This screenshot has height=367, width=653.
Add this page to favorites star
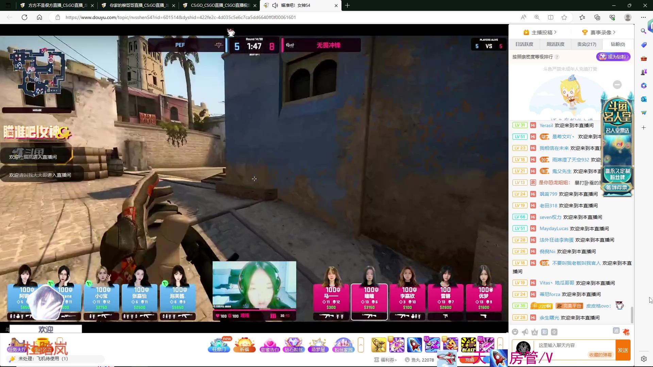[564, 17]
